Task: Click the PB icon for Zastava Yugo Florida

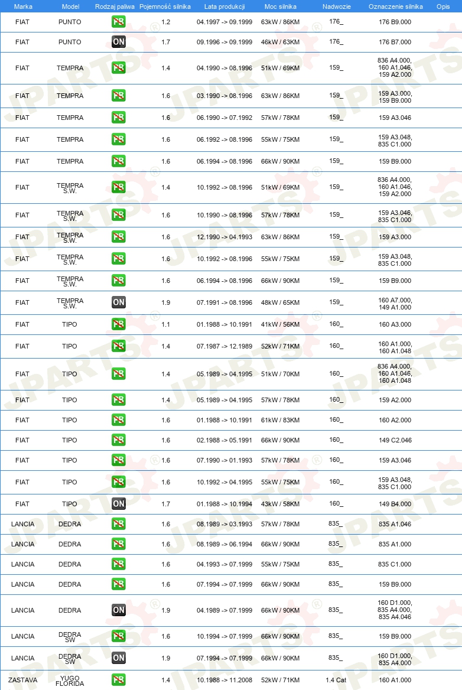Action: click(x=118, y=680)
